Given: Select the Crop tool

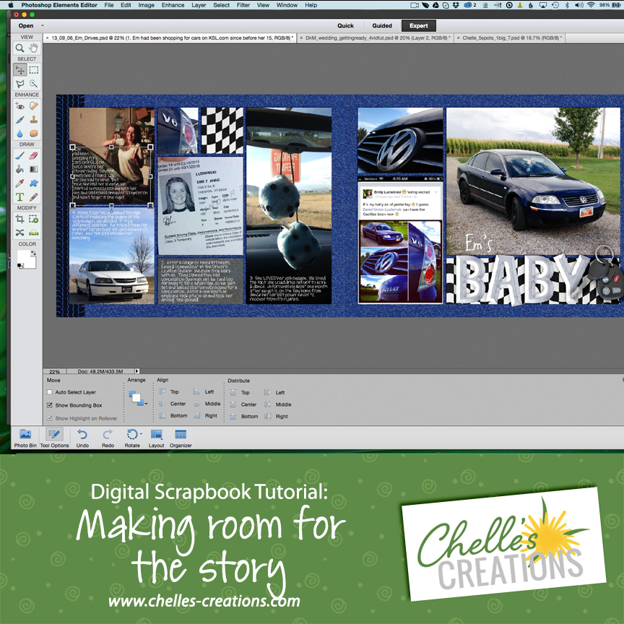Looking at the screenshot, I should [19, 219].
